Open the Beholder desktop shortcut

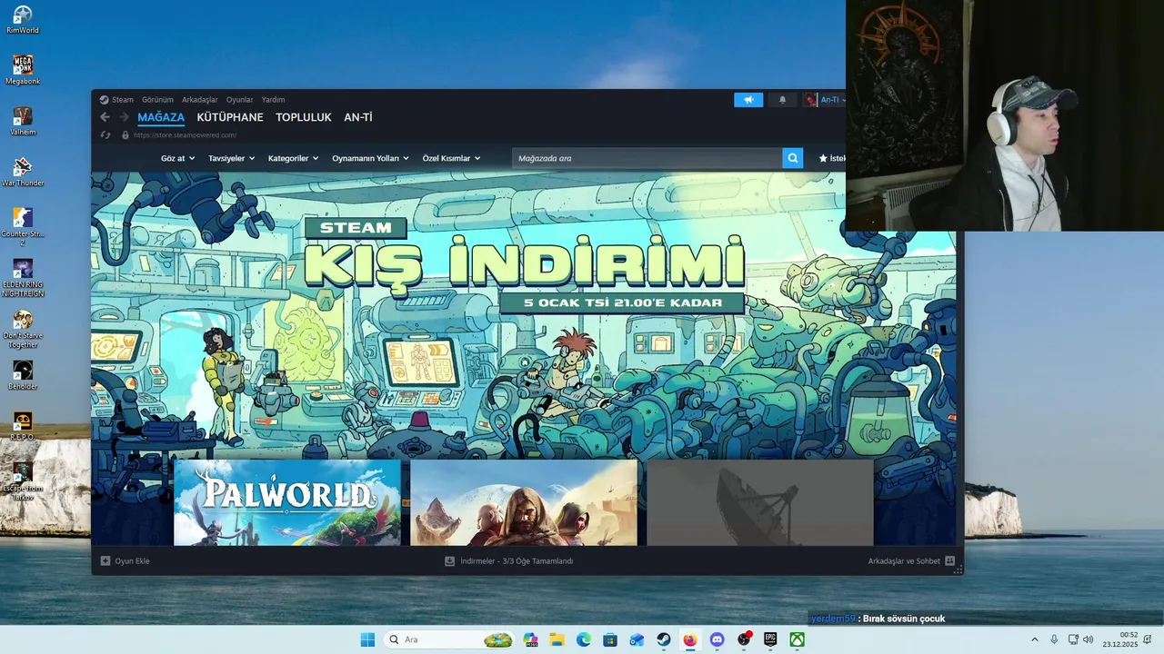tap(23, 375)
